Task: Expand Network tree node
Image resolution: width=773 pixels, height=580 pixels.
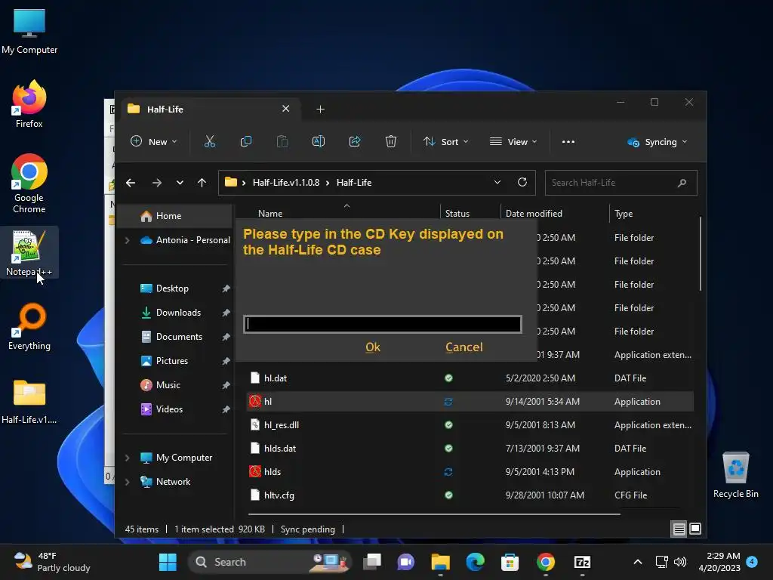Action: (x=127, y=482)
